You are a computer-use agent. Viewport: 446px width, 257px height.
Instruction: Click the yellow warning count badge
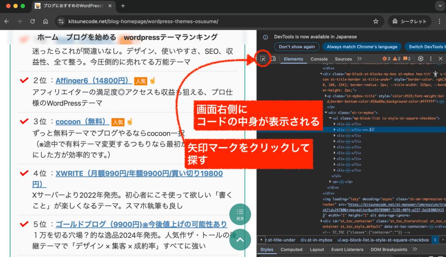click(396, 59)
